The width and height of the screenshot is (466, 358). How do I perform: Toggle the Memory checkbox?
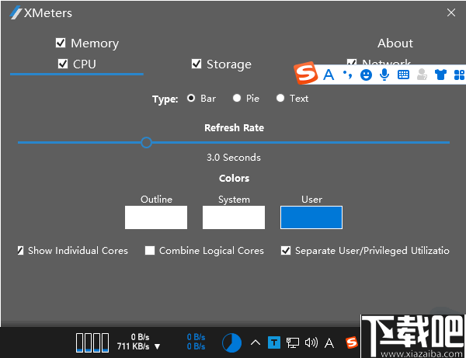61,43
